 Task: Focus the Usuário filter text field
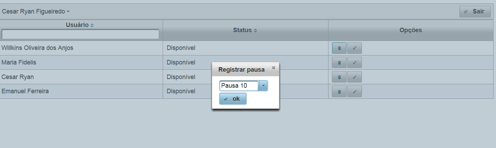coord(80,34)
